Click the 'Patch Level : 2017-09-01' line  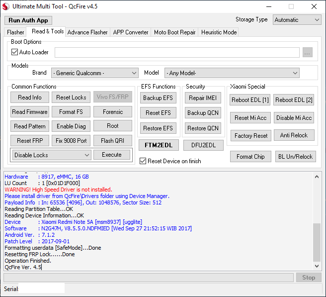click(37, 241)
